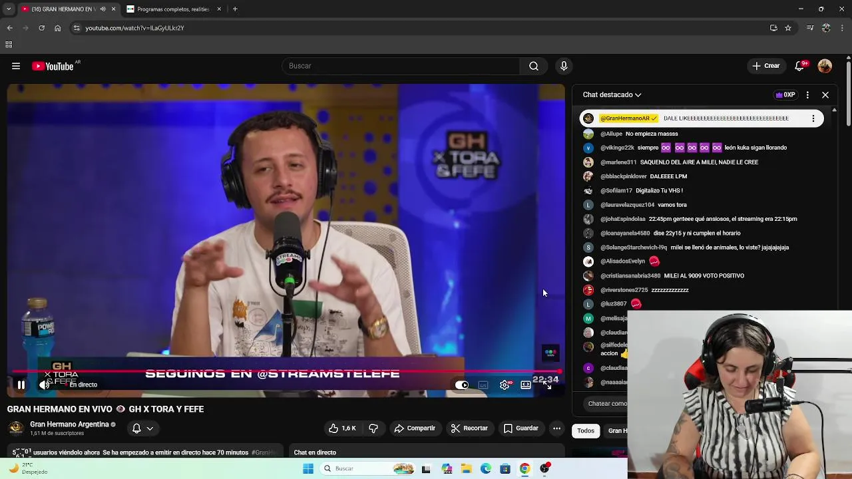Viewport: 852px width, 479px height.
Task: Open Chrome home page button
Action: point(57,28)
